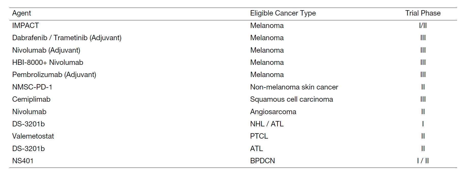
Task: Select Non-melanoma skin cancer cell
Action: point(294,87)
